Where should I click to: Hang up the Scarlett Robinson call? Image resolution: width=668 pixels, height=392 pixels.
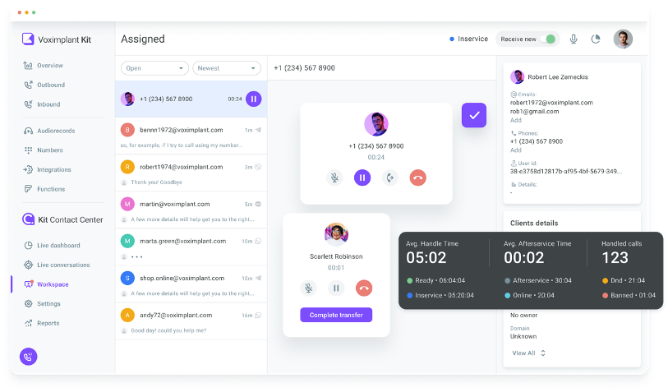(x=364, y=288)
